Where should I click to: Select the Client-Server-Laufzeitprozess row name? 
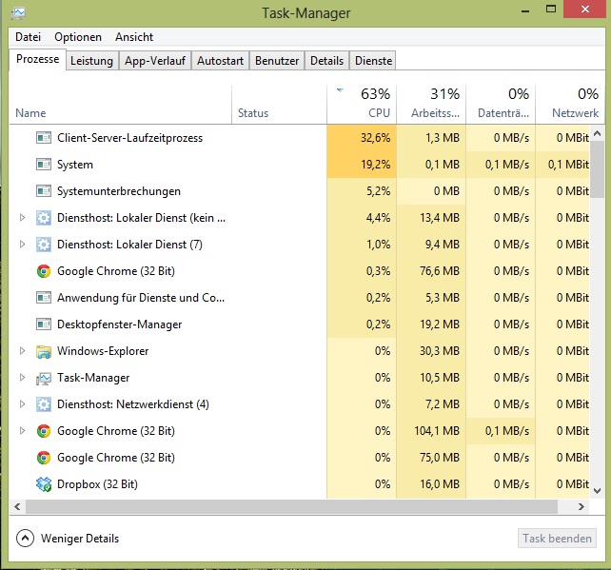pos(129,138)
